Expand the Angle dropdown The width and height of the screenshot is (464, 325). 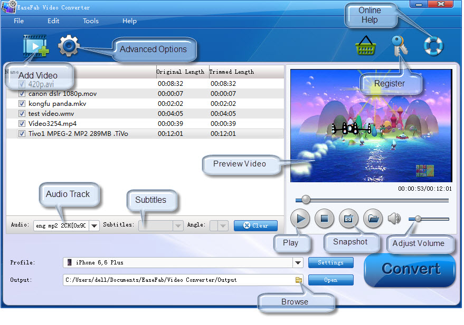tap(223, 226)
